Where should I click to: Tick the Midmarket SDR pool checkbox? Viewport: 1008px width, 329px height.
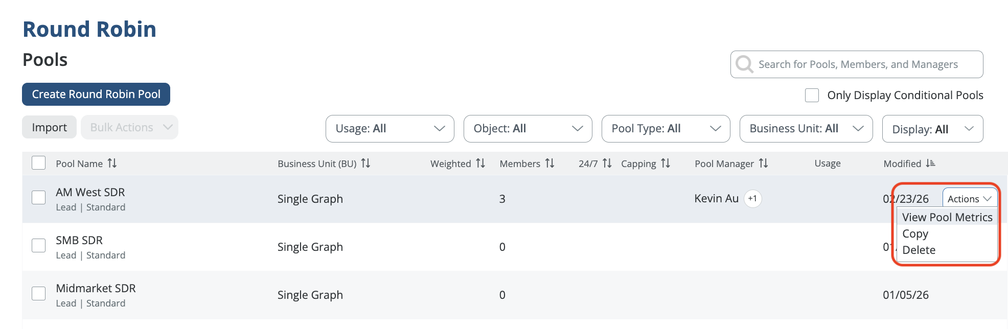[x=39, y=294]
